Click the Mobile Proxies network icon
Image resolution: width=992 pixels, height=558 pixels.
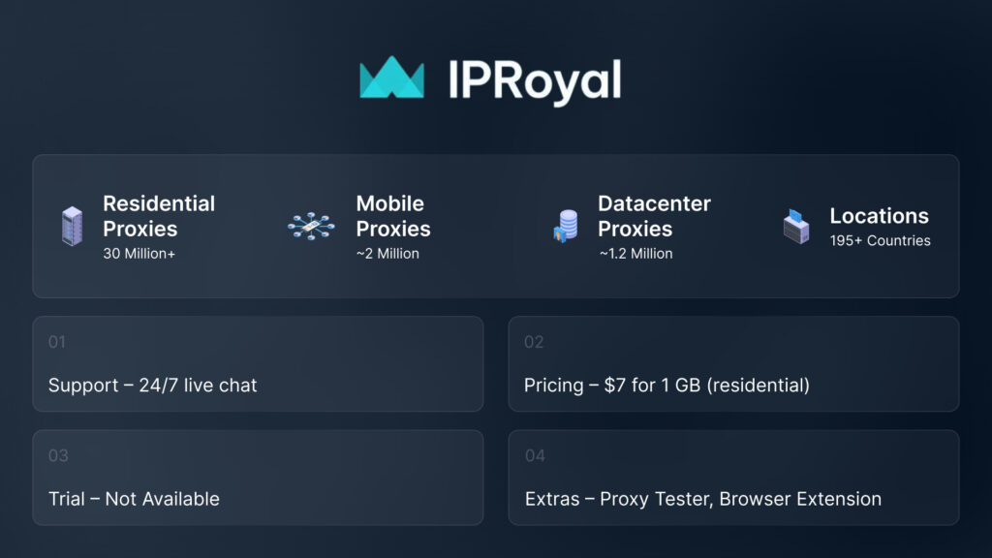coord(311,226)
